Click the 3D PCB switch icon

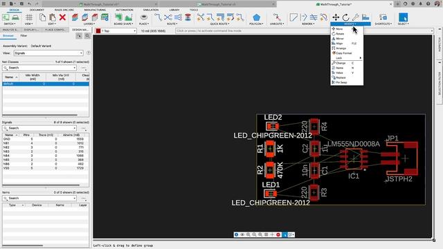point(15,17)
